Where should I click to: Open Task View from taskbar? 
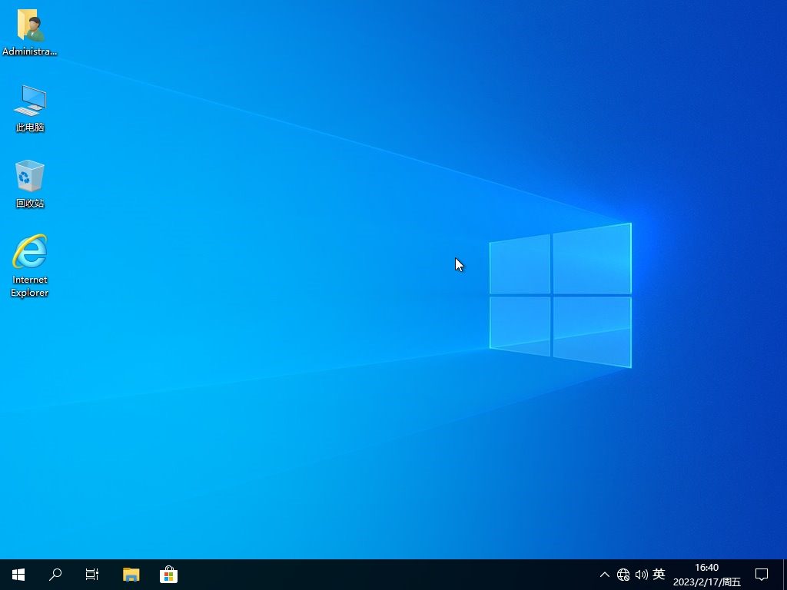click(x=92, y=575)
